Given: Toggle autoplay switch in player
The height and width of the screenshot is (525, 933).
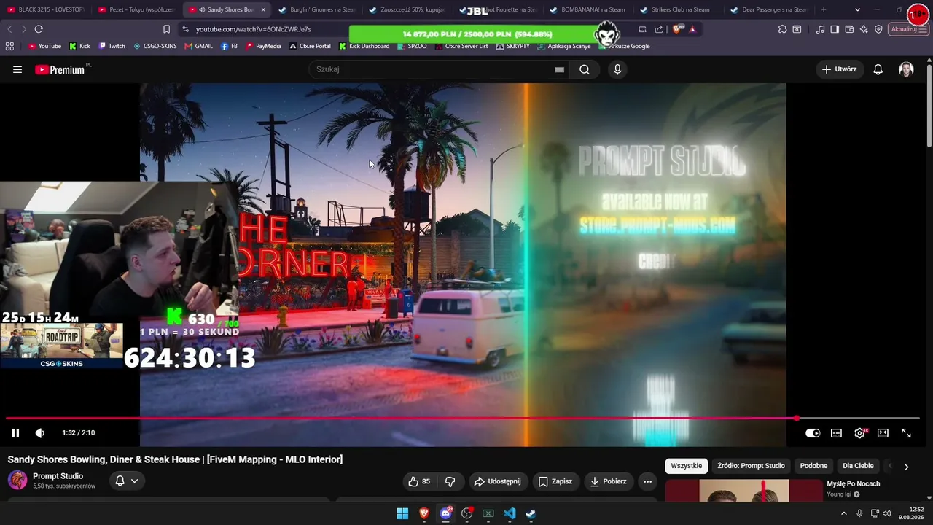Looking at the screenshot, I should tap(813, 433).
